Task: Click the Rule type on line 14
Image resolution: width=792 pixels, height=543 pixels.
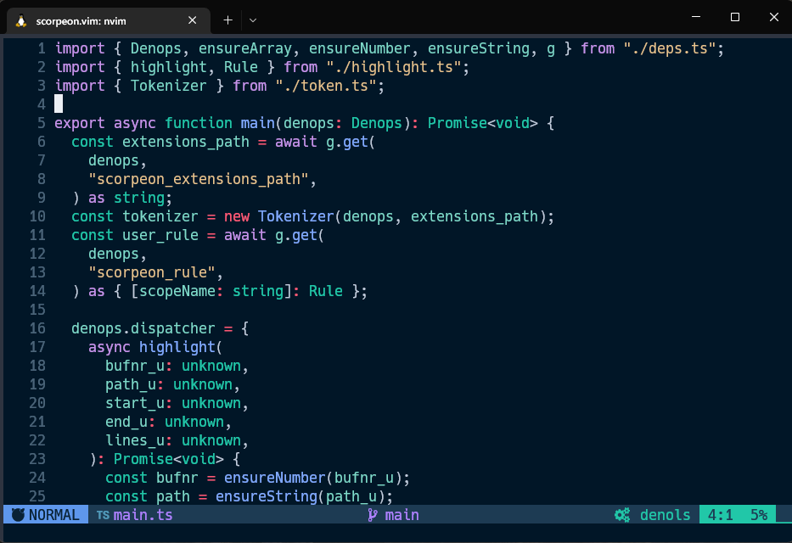Action: coord(326,291)
